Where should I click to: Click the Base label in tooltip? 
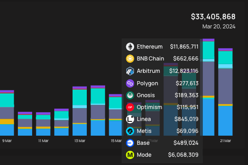pos(143,143)
